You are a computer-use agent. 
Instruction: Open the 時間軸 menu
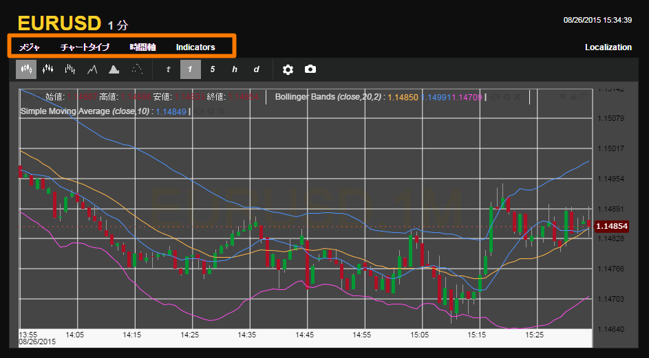[x=142, y=47]
